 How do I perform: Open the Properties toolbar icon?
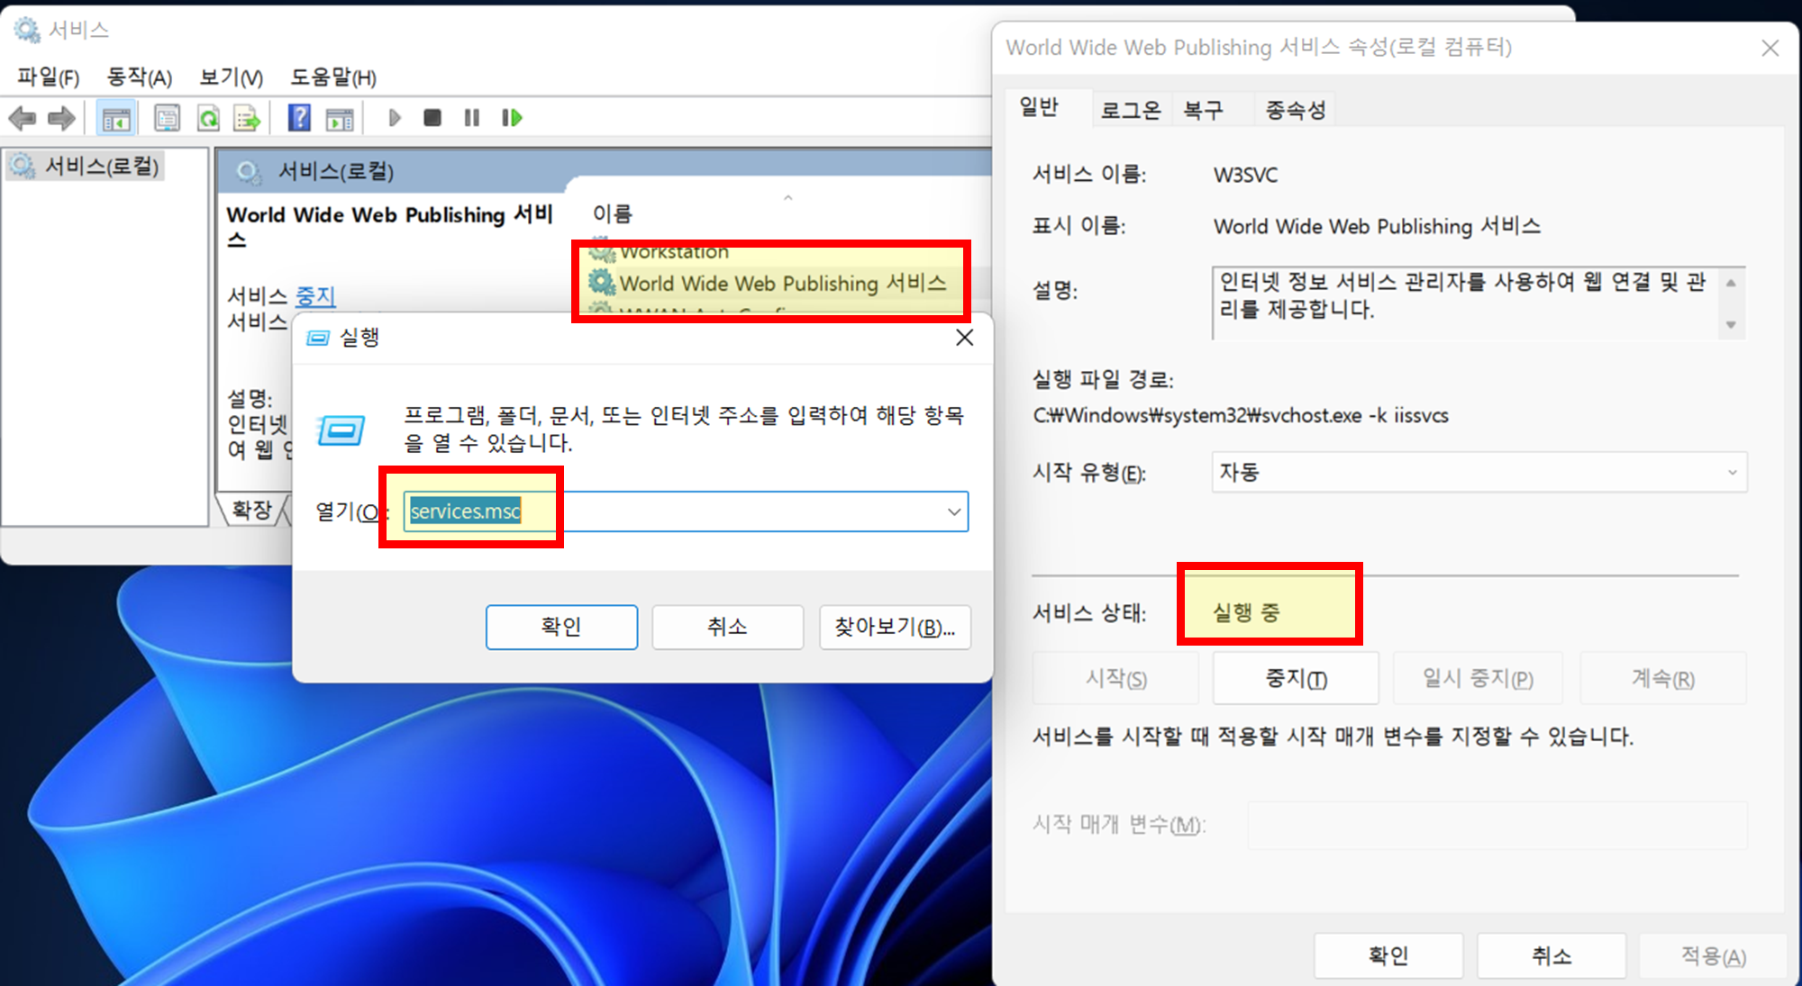(x=168, y=118)
